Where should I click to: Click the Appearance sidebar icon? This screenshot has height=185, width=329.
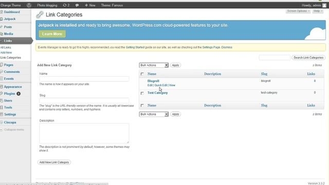click(2, 87)
